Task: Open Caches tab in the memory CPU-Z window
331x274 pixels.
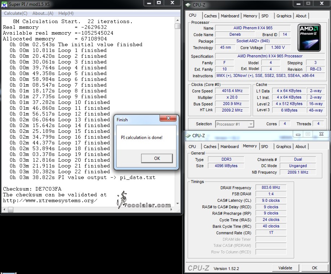Action: click(210, 147)
